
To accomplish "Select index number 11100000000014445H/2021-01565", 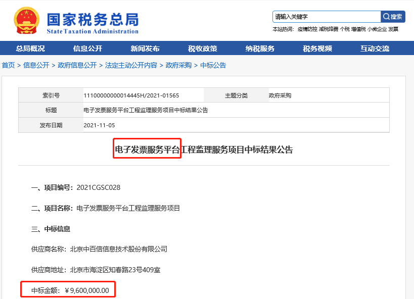I will click(x=131, y=95).
